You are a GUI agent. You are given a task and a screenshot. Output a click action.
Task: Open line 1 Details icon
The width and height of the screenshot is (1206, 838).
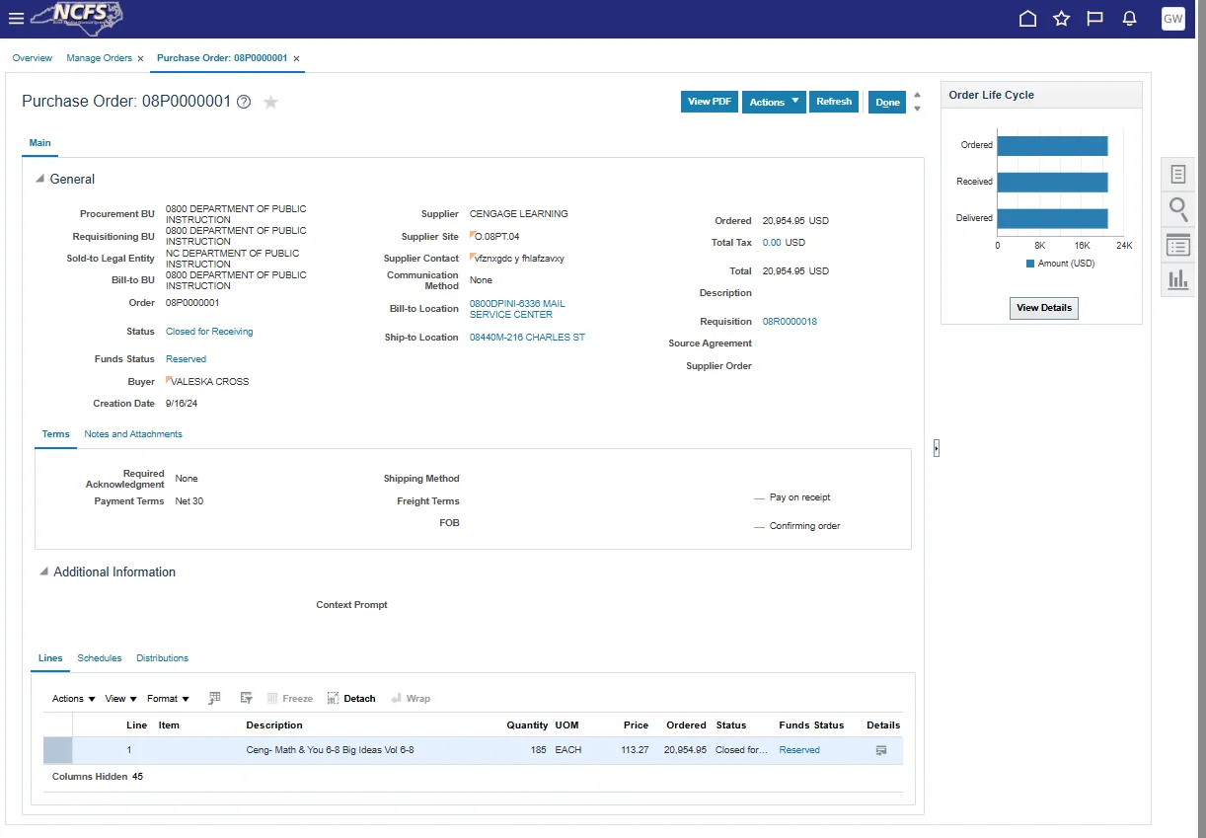click(x=881, y=750)
